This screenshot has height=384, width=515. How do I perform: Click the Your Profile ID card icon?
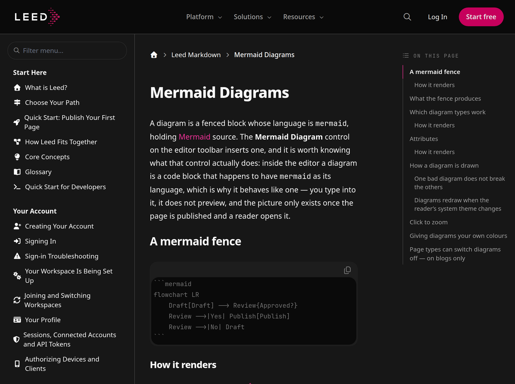tap(17, 320)
